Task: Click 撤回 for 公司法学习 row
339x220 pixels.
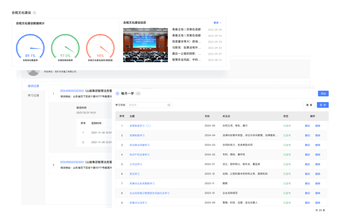Action: click(x=307, y=164)
